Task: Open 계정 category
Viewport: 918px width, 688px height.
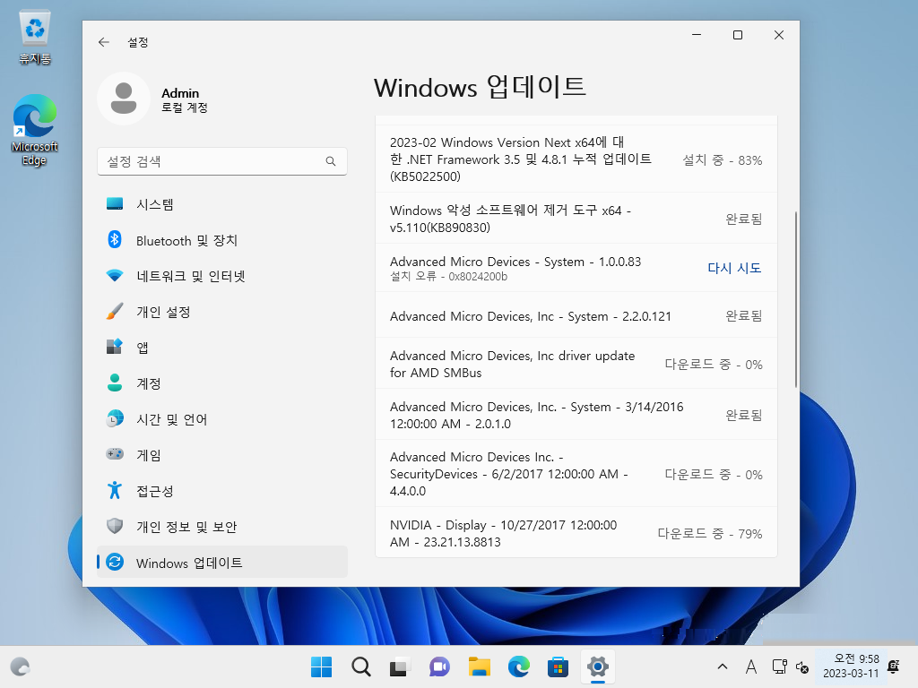Action: (222, 383)
